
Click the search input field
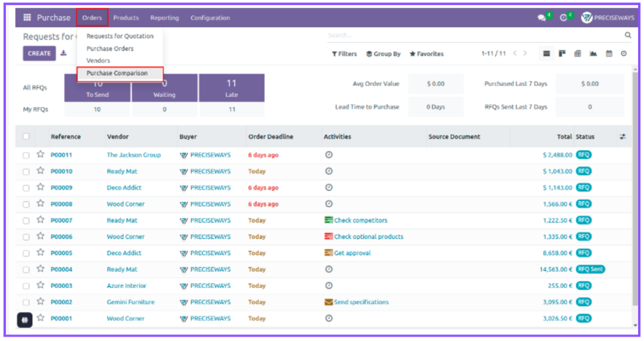pyautogui.click(x=474, y=35)
